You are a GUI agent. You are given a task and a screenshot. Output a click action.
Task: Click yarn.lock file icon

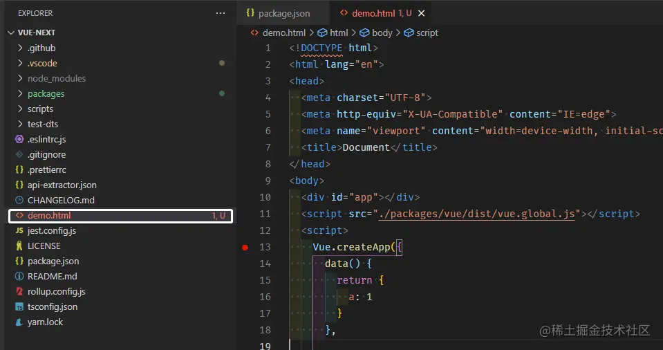tap(19, 322)
